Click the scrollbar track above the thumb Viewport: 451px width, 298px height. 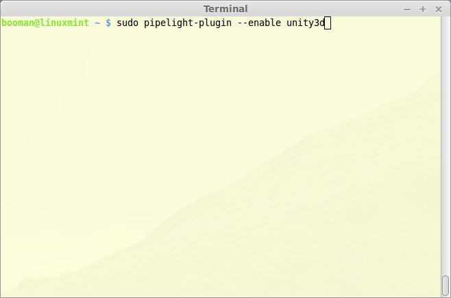(x=446, y=144)
